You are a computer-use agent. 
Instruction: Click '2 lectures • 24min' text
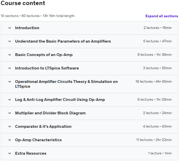pos(157,113)
